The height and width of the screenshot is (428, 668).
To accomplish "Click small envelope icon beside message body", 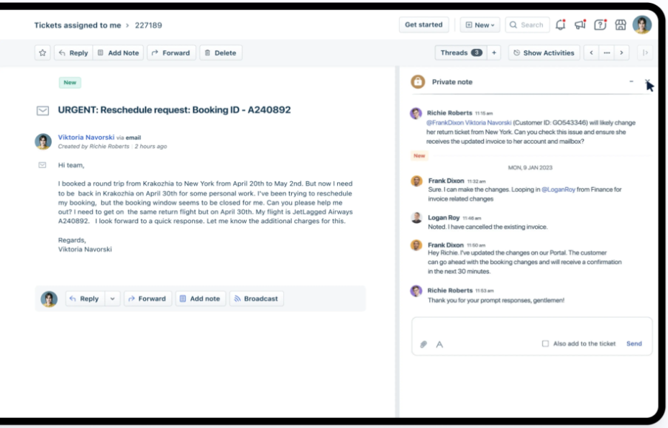I will point(42,165).
